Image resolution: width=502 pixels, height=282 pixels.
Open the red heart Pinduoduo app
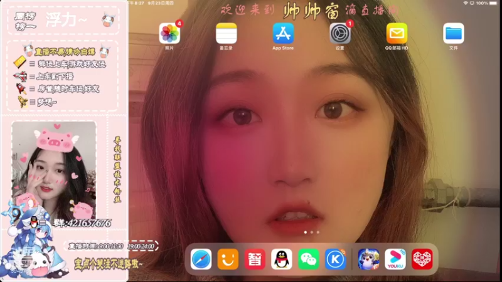(422, 259)
